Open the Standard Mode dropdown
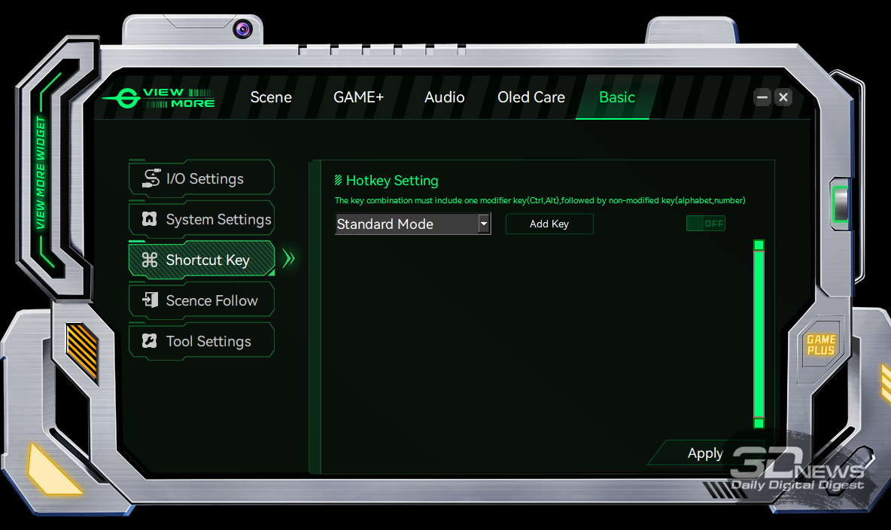Screen dimensions: 891x530 click(406, 224)
